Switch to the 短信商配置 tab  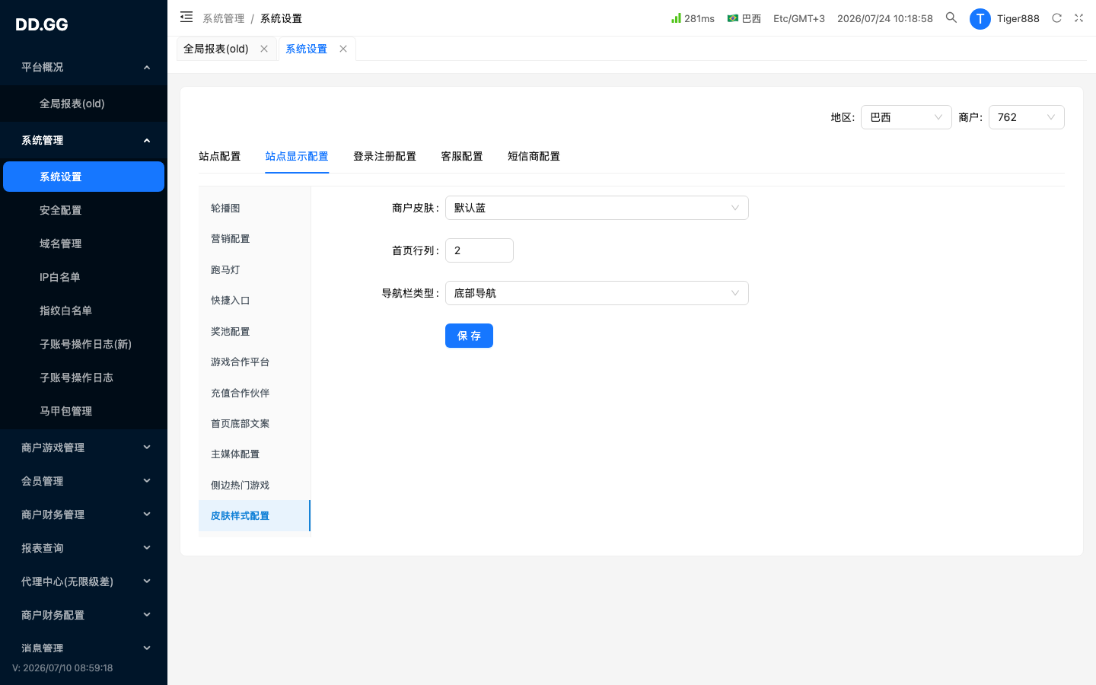point(534,156)
